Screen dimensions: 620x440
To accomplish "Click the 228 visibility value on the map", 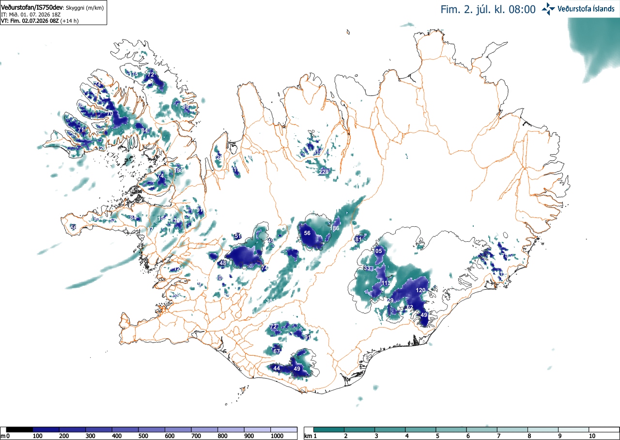I will point(324,172).
